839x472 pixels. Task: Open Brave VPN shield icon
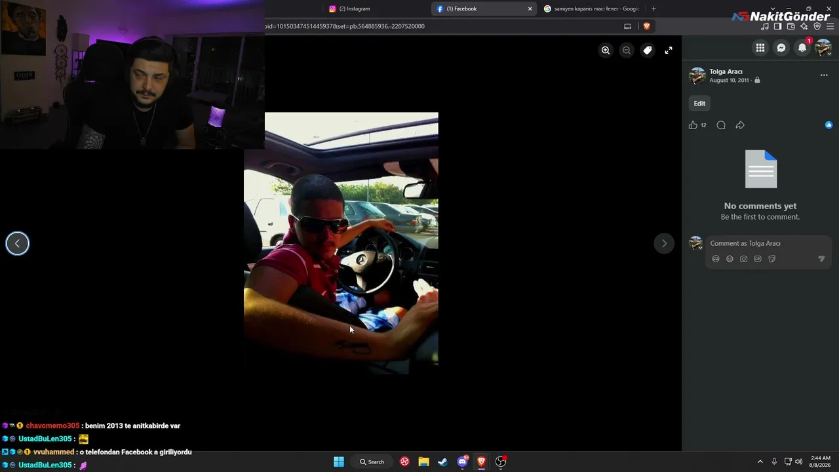(817, 26)
